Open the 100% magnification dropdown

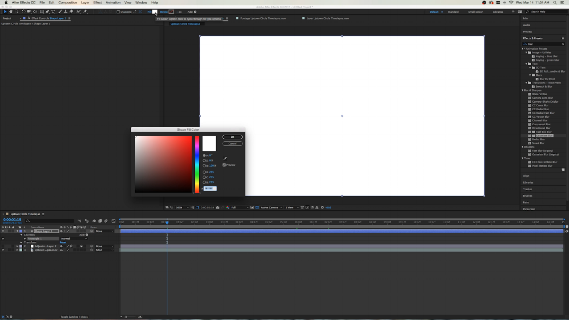182,207
